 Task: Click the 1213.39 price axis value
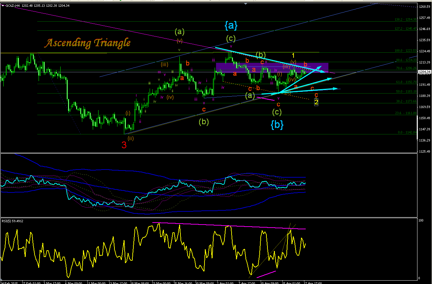pyautogui.click(x=425, y=62)
